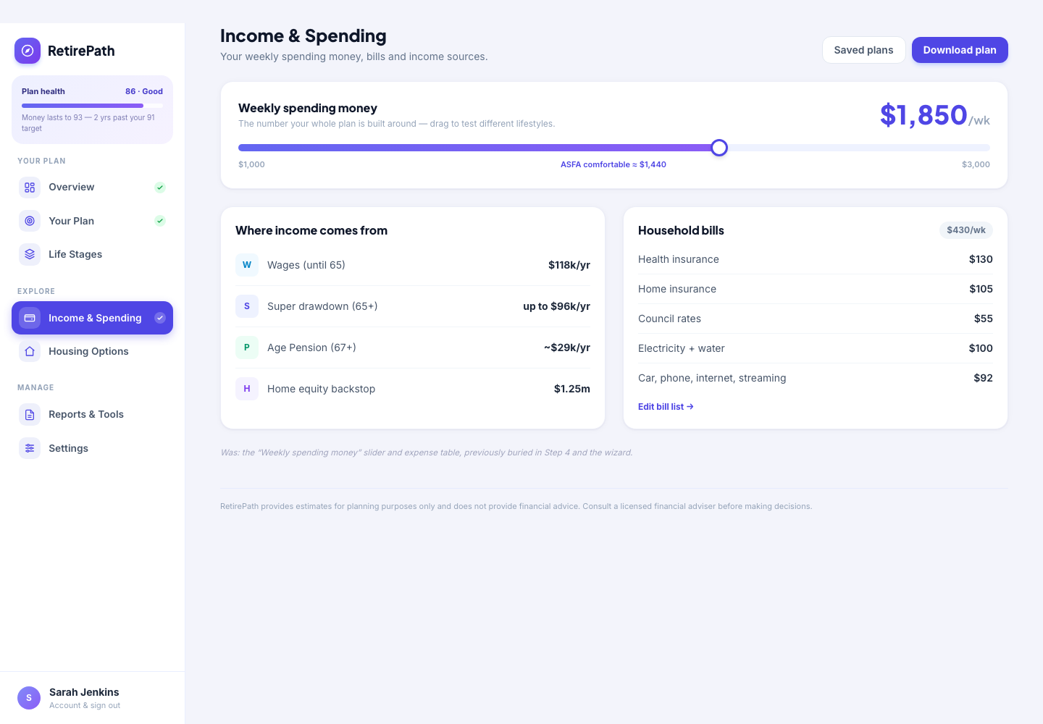Screen dimensions: 1043x724
Task: Click the checkmark badge on Income & Spending
Action: (x=160, y=318)
